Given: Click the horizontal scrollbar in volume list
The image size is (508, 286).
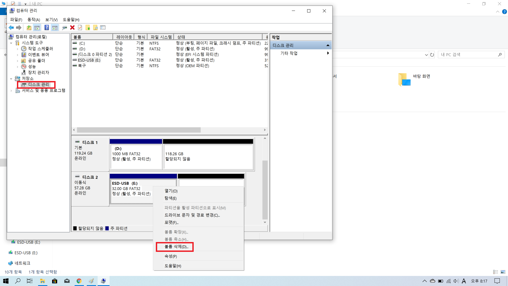Looking at the screenshot, I should coord(139,130).
